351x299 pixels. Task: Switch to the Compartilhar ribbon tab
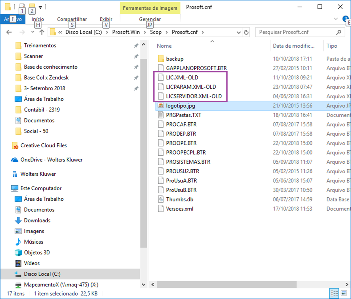pos(72,19)
